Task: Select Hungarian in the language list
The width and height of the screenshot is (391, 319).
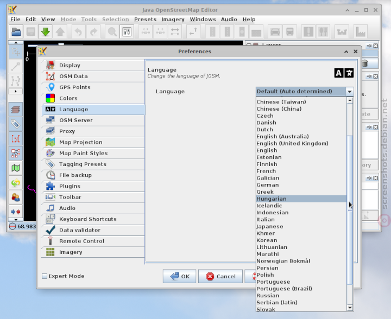Action: pos(301,199)
